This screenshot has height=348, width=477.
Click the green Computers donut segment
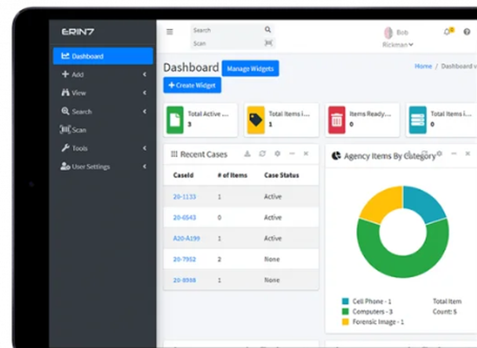tap(403, 266)
